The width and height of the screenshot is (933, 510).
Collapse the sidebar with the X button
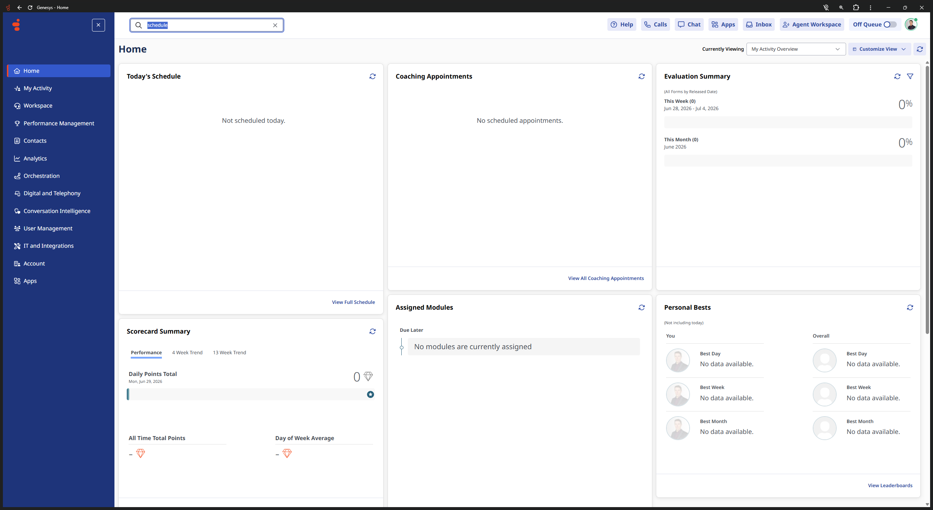coord(98,25)
